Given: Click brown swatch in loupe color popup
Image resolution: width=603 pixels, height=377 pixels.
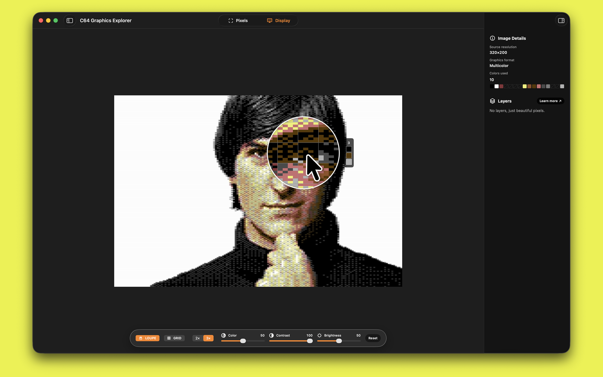Looking at the screenshot, I should click(349, 156).
